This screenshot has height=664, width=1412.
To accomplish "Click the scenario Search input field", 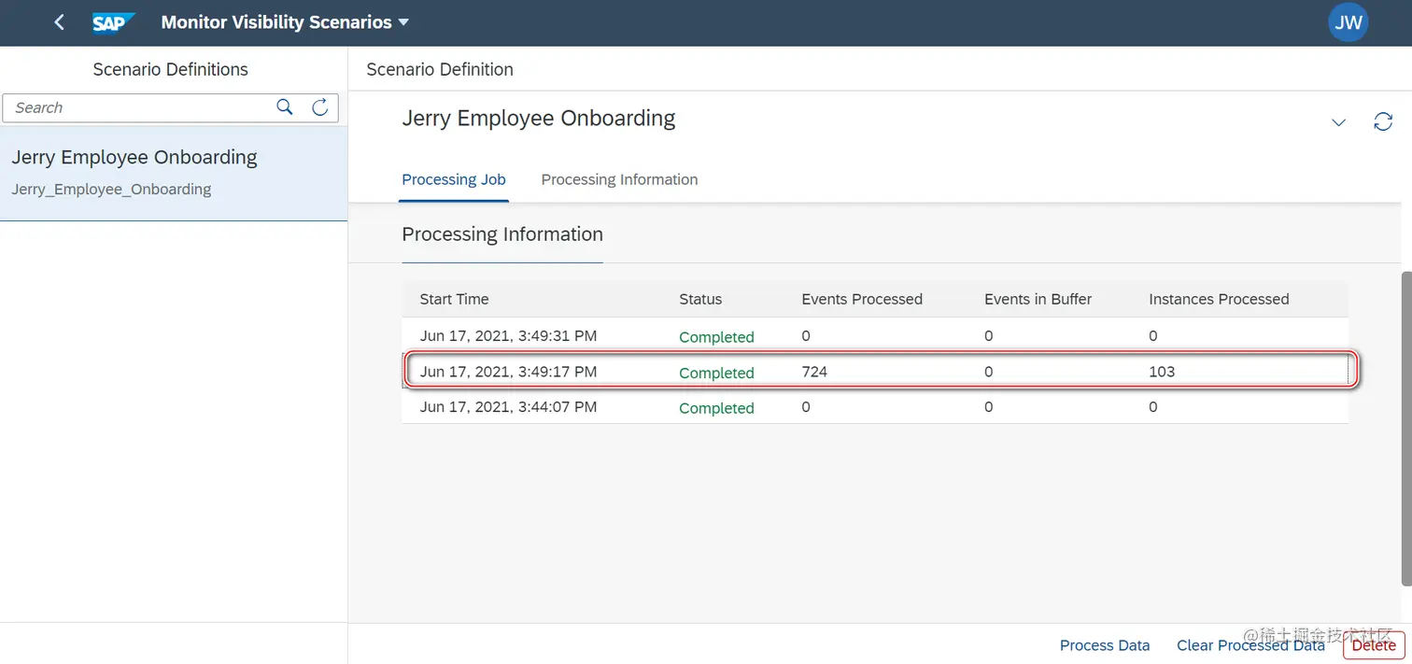I will coord(140,107).
